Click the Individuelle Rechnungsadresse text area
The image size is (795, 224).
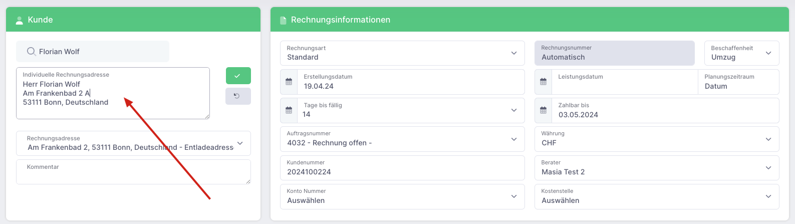[x=113, y=93]
